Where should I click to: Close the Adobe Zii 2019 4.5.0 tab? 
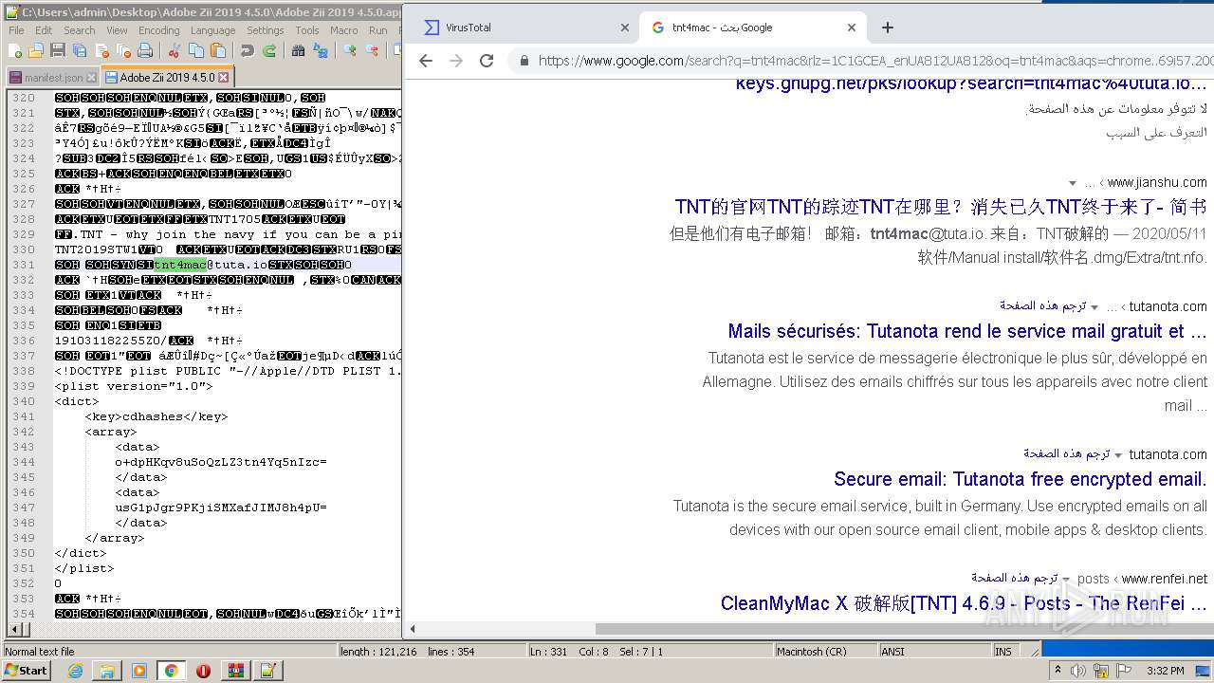point(223,77)
